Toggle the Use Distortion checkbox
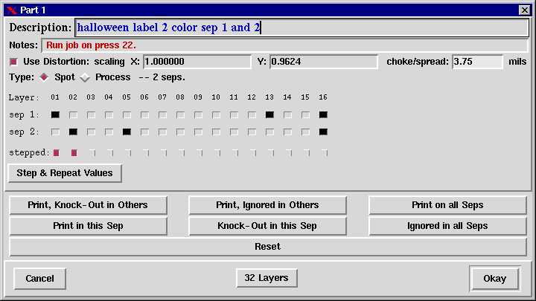This screenshot has height=301, width=536. click(13, 62)
